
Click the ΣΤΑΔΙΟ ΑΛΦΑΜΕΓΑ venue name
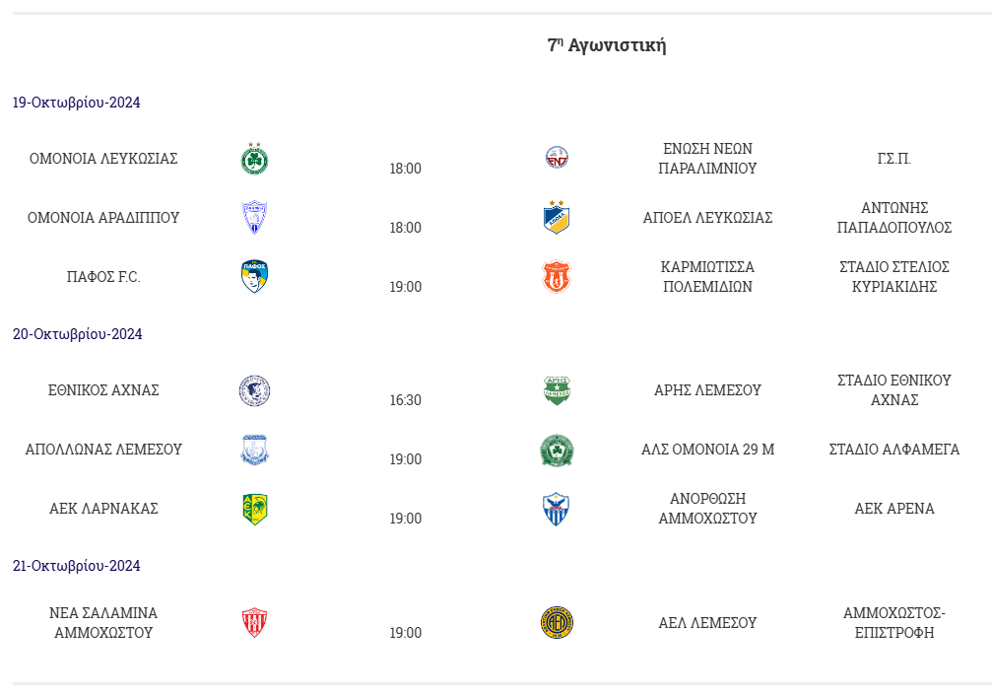coord(893,450)
